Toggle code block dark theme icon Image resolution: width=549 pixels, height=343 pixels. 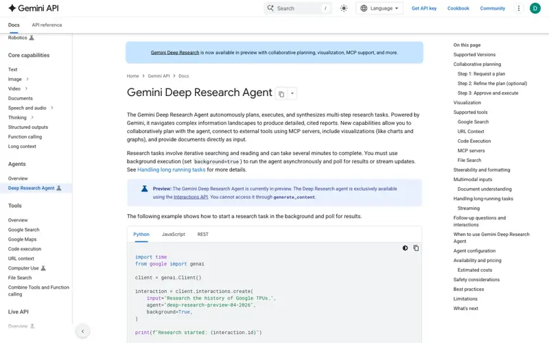click(x=405, y=248)
